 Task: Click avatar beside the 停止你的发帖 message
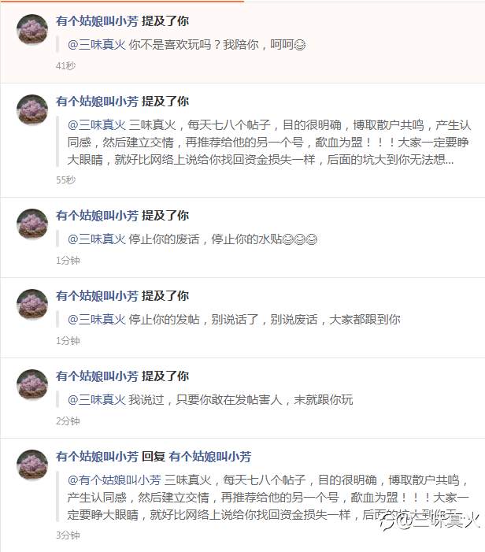pos(32,304)
